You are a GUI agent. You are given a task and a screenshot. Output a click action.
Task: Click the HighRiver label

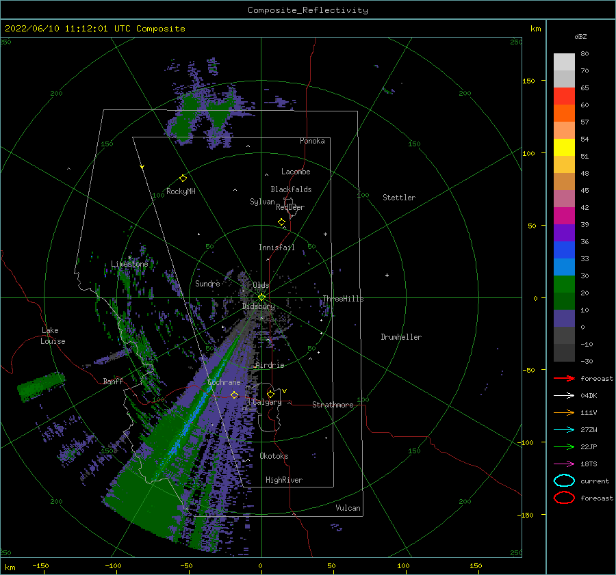pos(284,480)
